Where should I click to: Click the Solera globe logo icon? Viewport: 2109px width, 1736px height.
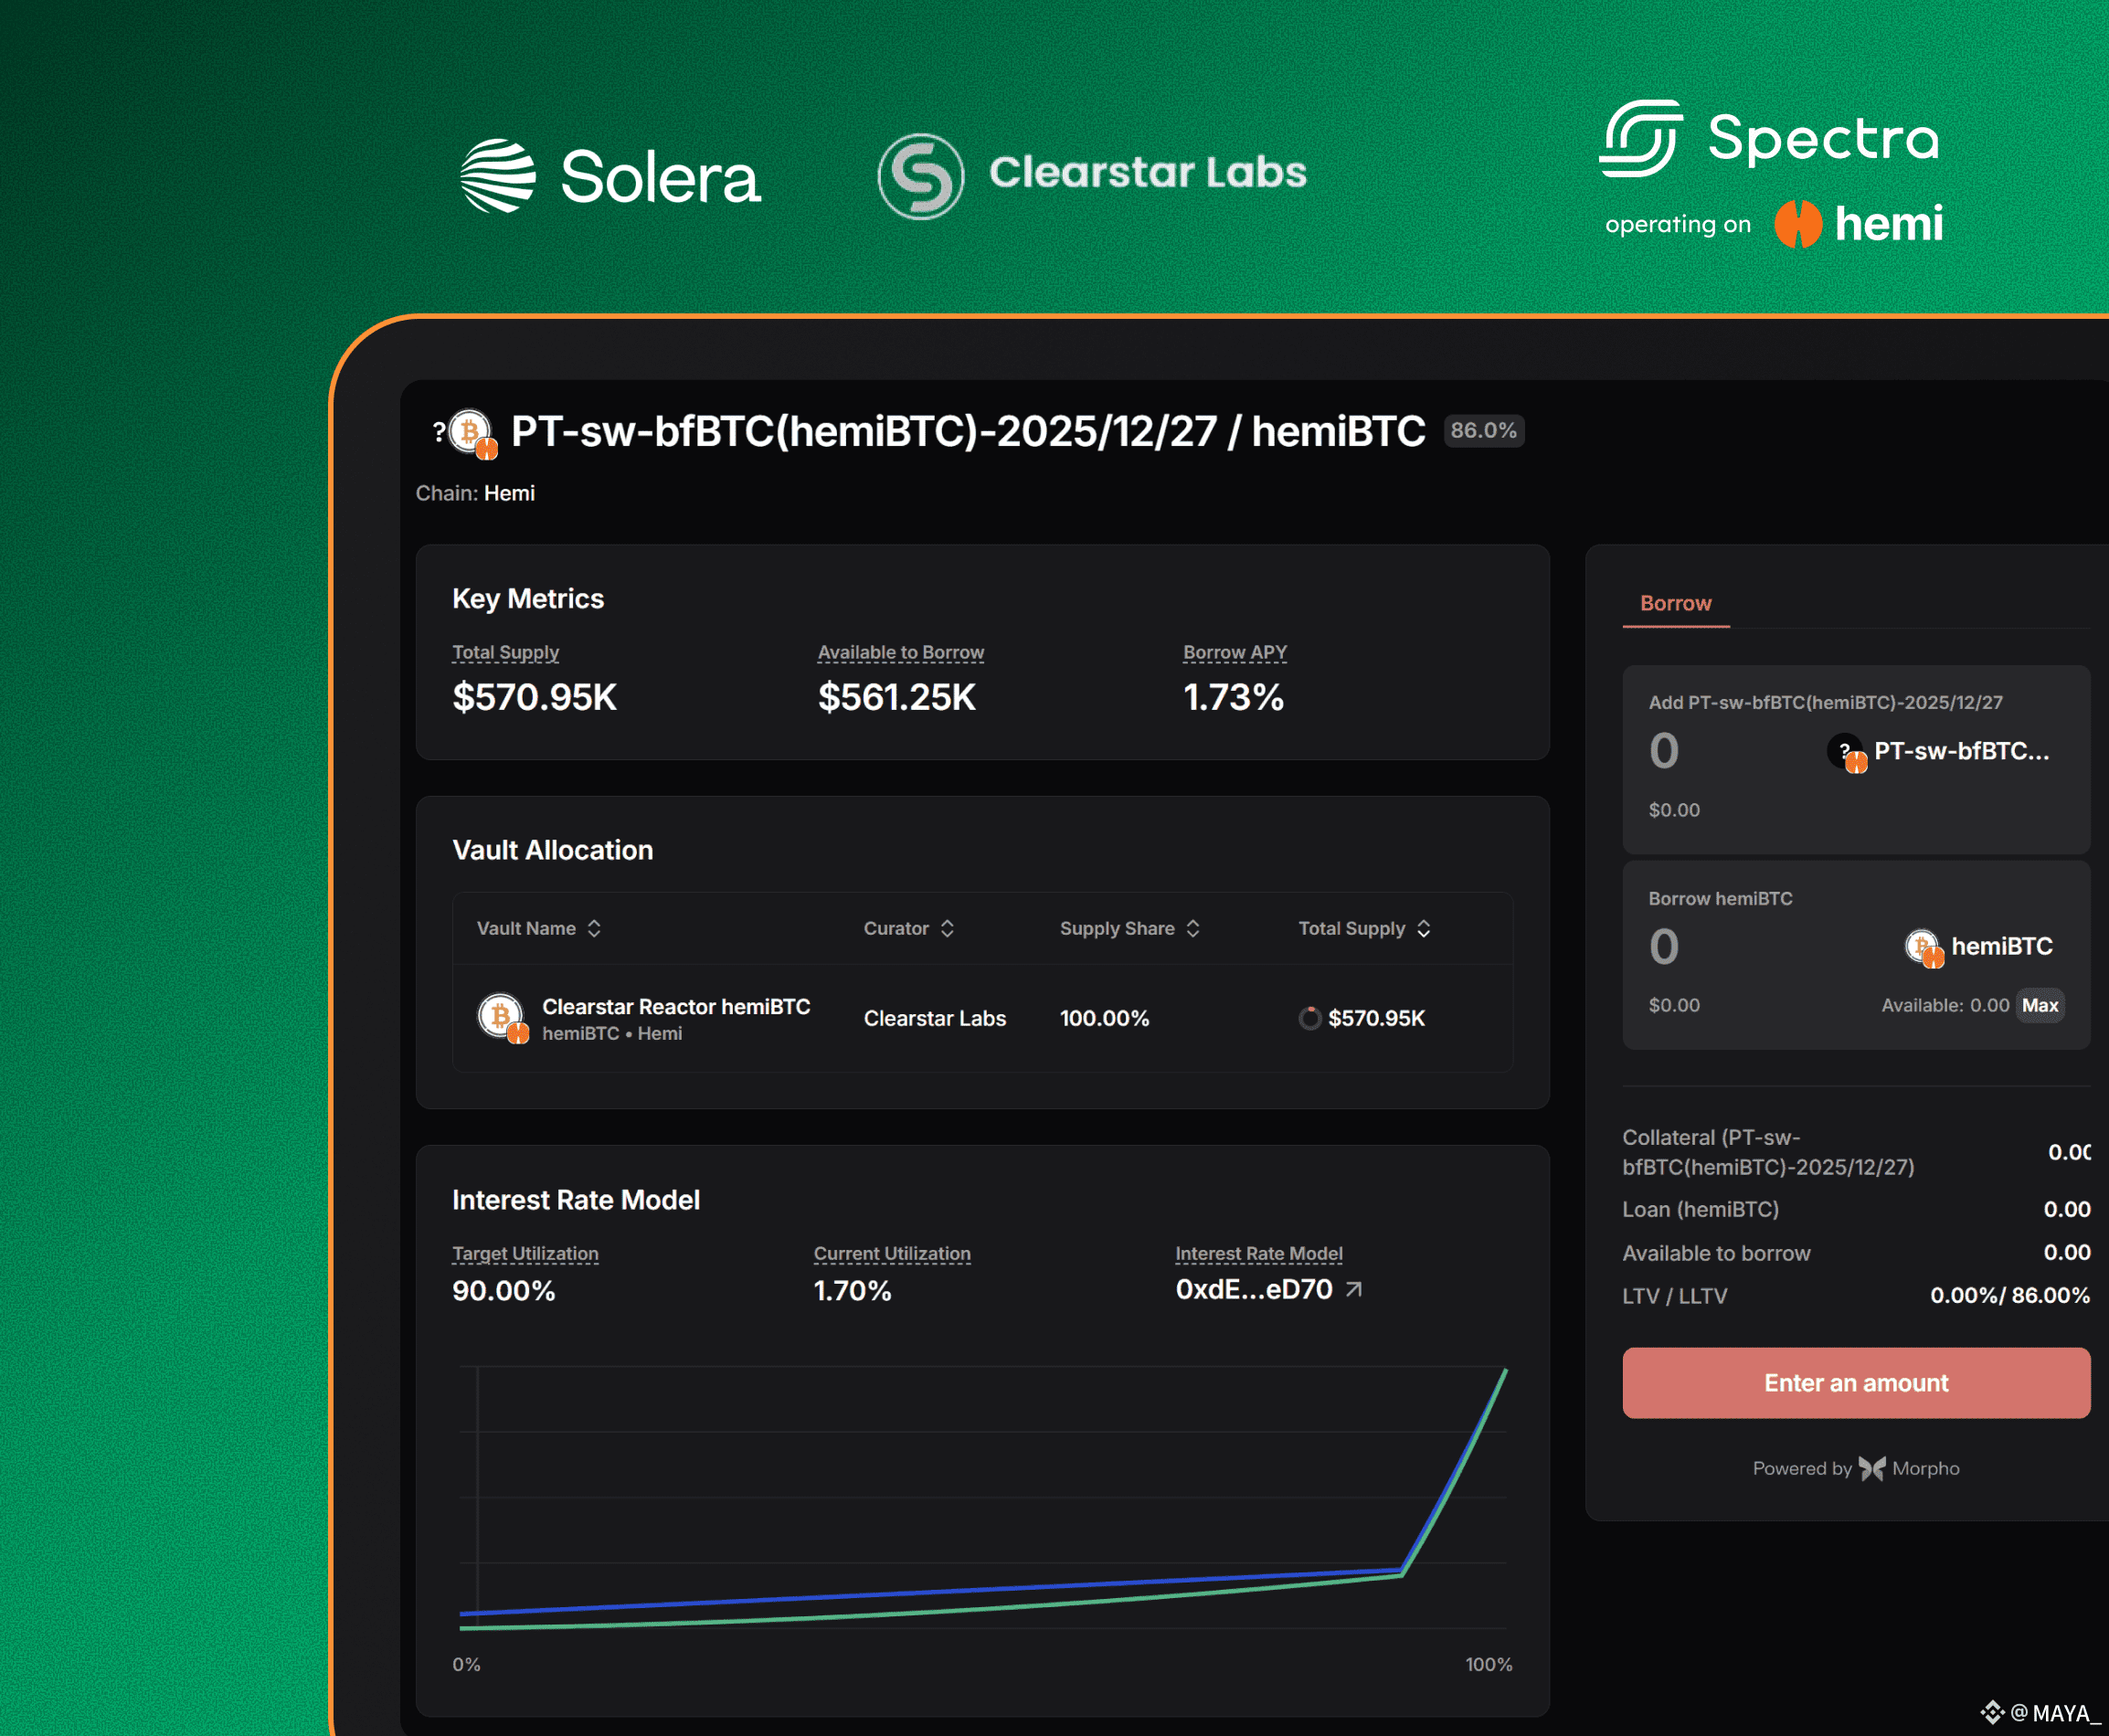(497, 176)
